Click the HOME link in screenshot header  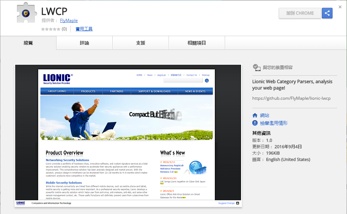click(140, 75)
